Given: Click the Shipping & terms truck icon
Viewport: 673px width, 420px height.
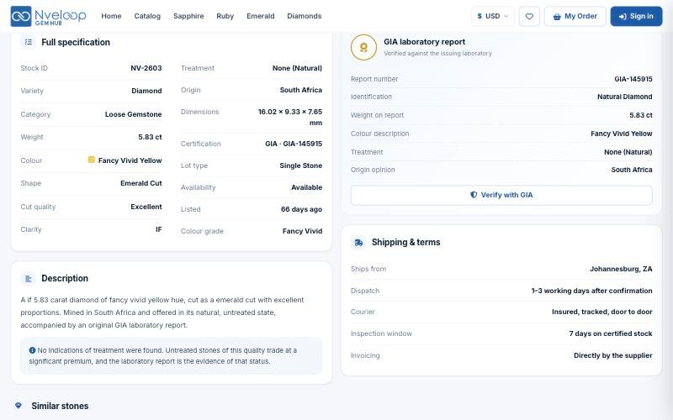Looking at the screenshot, I should click(358, 243).
